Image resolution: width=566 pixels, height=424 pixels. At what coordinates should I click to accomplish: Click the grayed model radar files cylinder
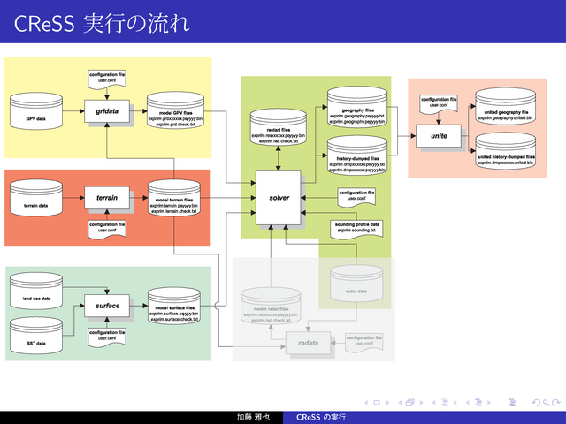[271, 306]
